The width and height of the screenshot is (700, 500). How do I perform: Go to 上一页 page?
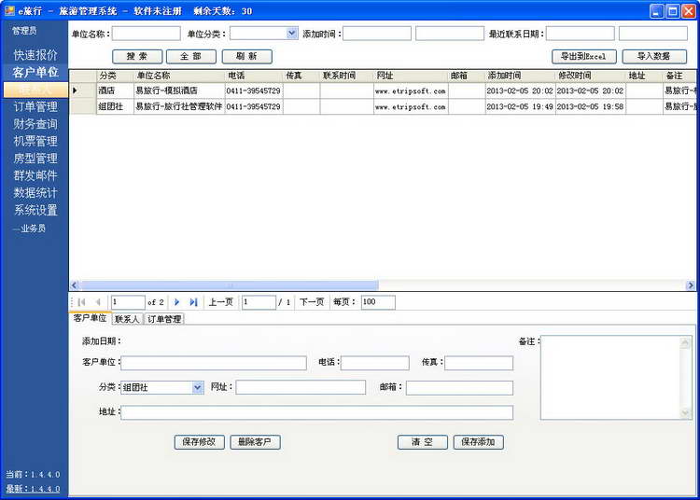coord(220,302)
